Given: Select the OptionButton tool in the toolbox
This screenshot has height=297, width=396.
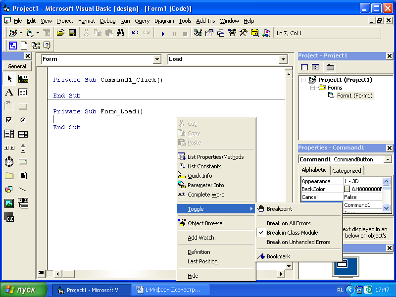Looking at the screenshot, I should 23,120.
